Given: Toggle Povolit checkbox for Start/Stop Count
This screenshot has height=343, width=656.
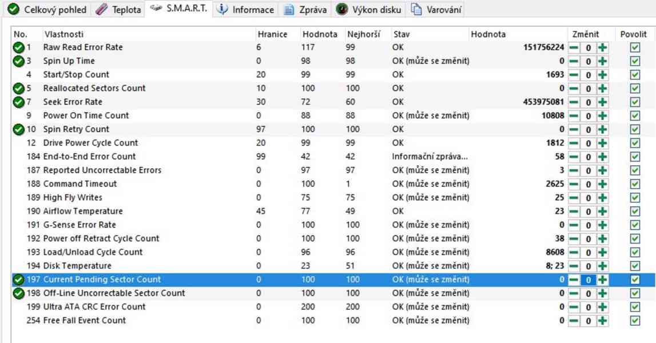Looking at the screenshot, I should 635,75.
